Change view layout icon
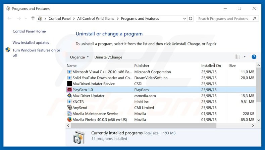The height and width of the screenshot is (150, 265). click(x=238, y=57)
